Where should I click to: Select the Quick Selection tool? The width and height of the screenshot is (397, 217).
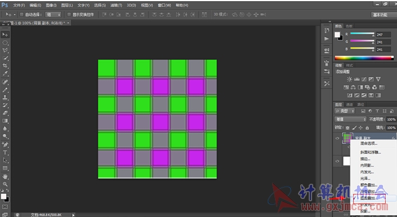(5, 58)
